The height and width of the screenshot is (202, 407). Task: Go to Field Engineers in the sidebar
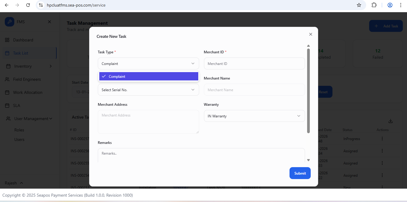[x=27, y=79]
